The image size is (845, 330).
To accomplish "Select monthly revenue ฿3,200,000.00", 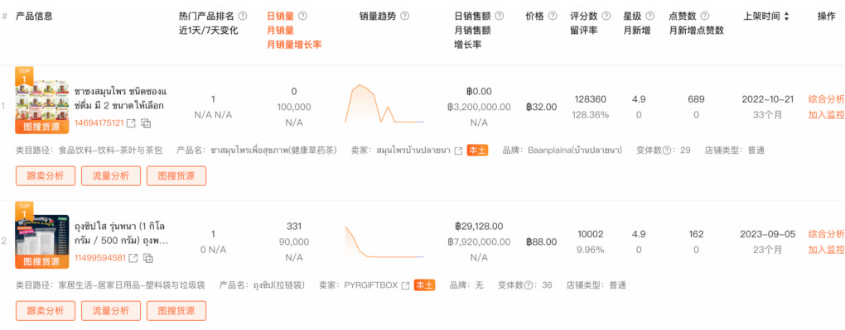I will click(479, 108).
